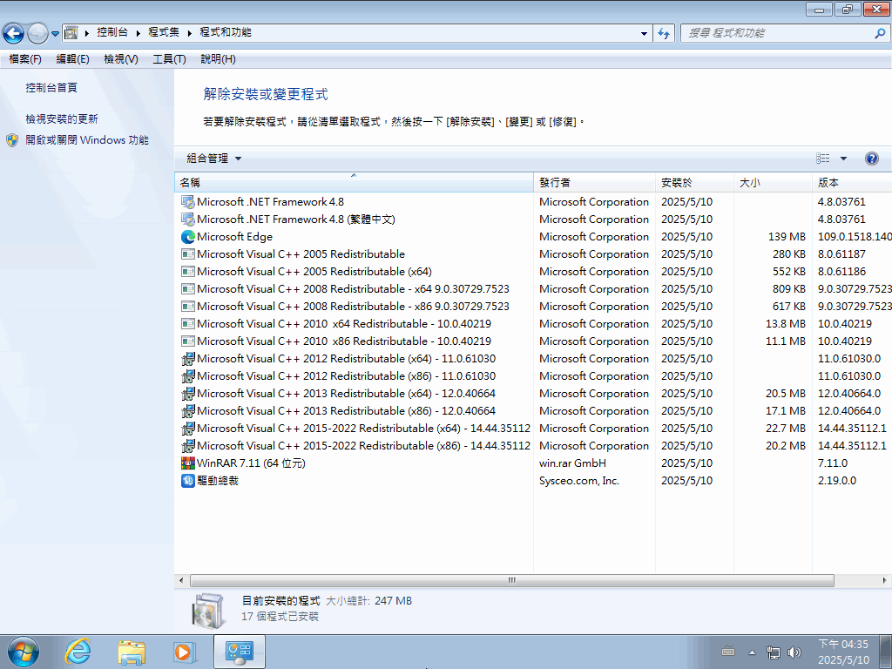Viewport: 892px width, 669px height.
Task: Launch Internet Explorer from taskbar
Action: (78, 652)
